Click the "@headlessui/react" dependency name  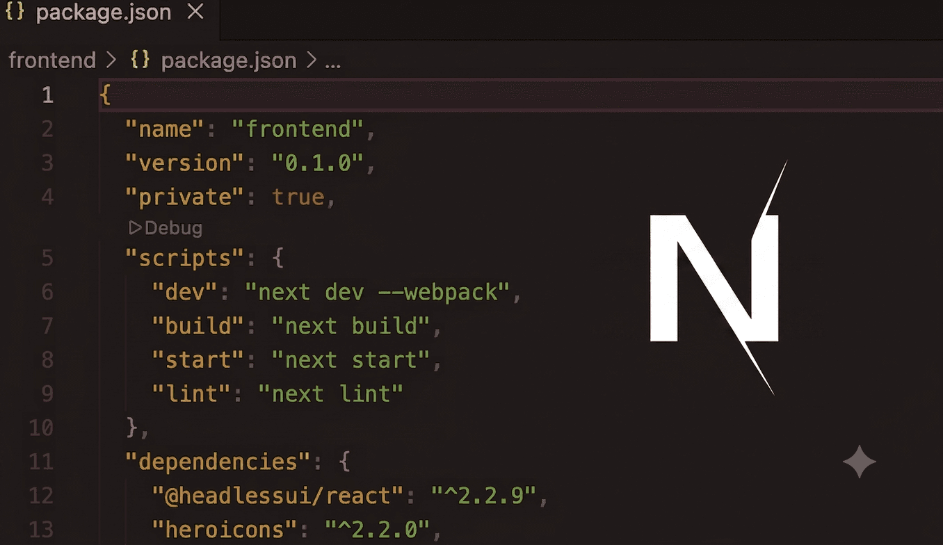click(x=278, y=496)
